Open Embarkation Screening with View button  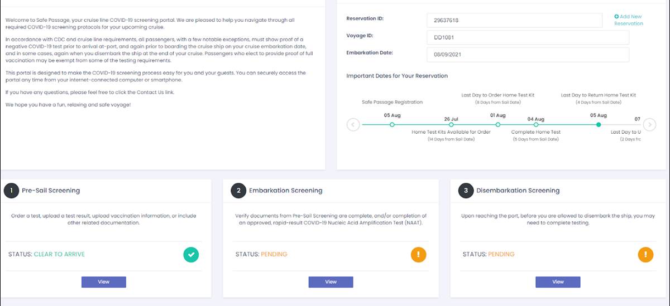tap(331, 282)
